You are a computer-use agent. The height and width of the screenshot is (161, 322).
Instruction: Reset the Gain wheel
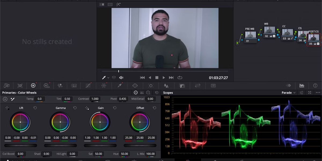pos(115,108)
